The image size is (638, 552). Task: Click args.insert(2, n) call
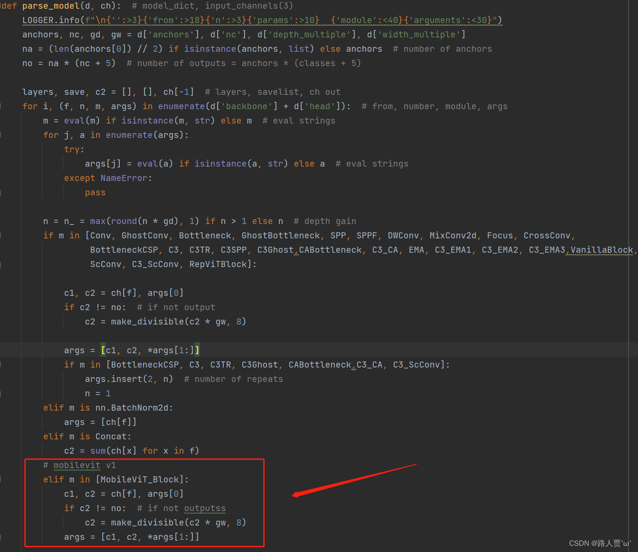pos(129,379)
